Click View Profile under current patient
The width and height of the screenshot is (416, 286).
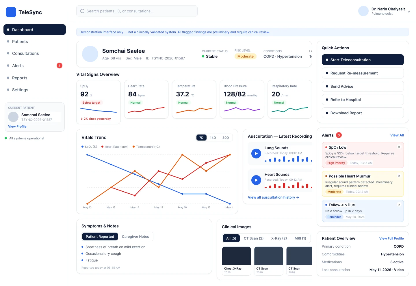17,126
